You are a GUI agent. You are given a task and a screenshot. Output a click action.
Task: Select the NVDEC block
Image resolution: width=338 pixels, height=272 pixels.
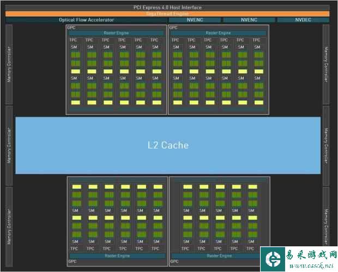[x=303, y=20]
